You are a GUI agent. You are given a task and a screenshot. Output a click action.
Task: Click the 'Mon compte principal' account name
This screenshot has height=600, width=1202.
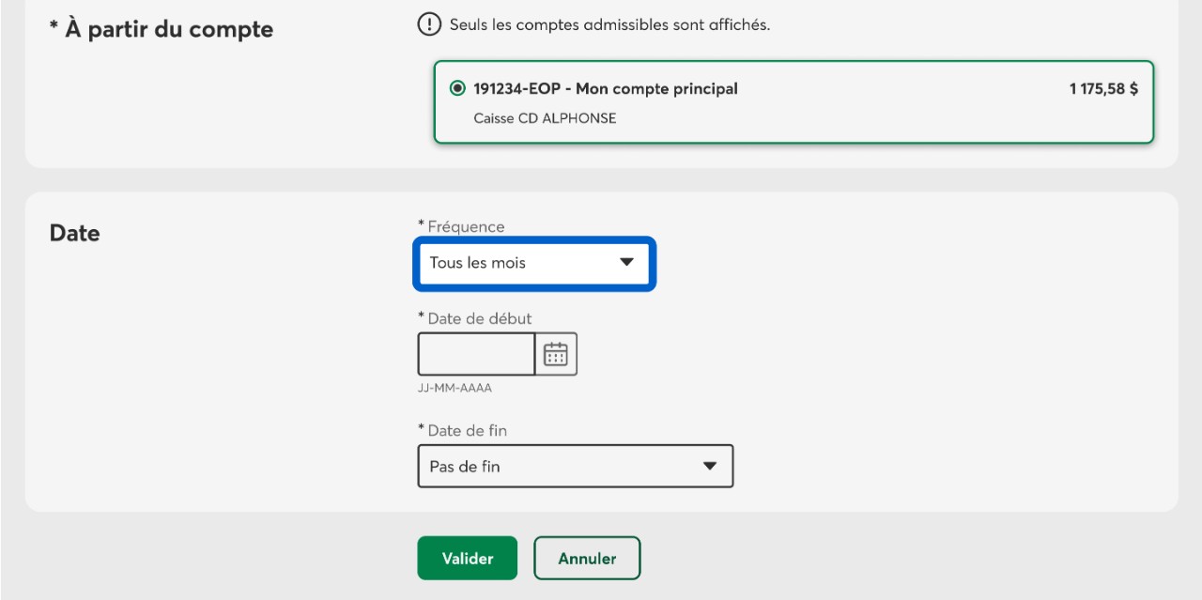(x=655, y=89)
